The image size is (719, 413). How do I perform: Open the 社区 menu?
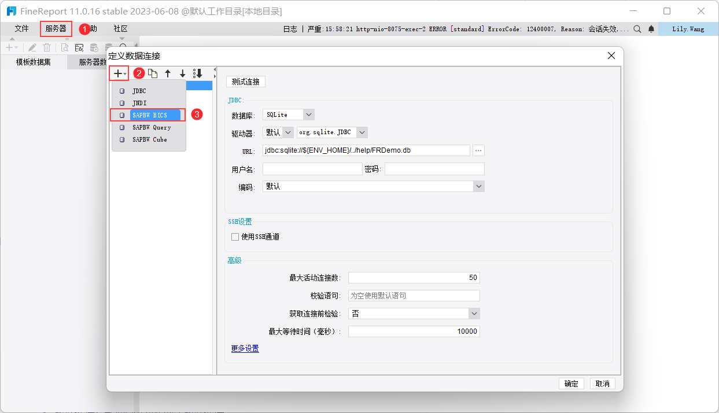tap(121, 29)
